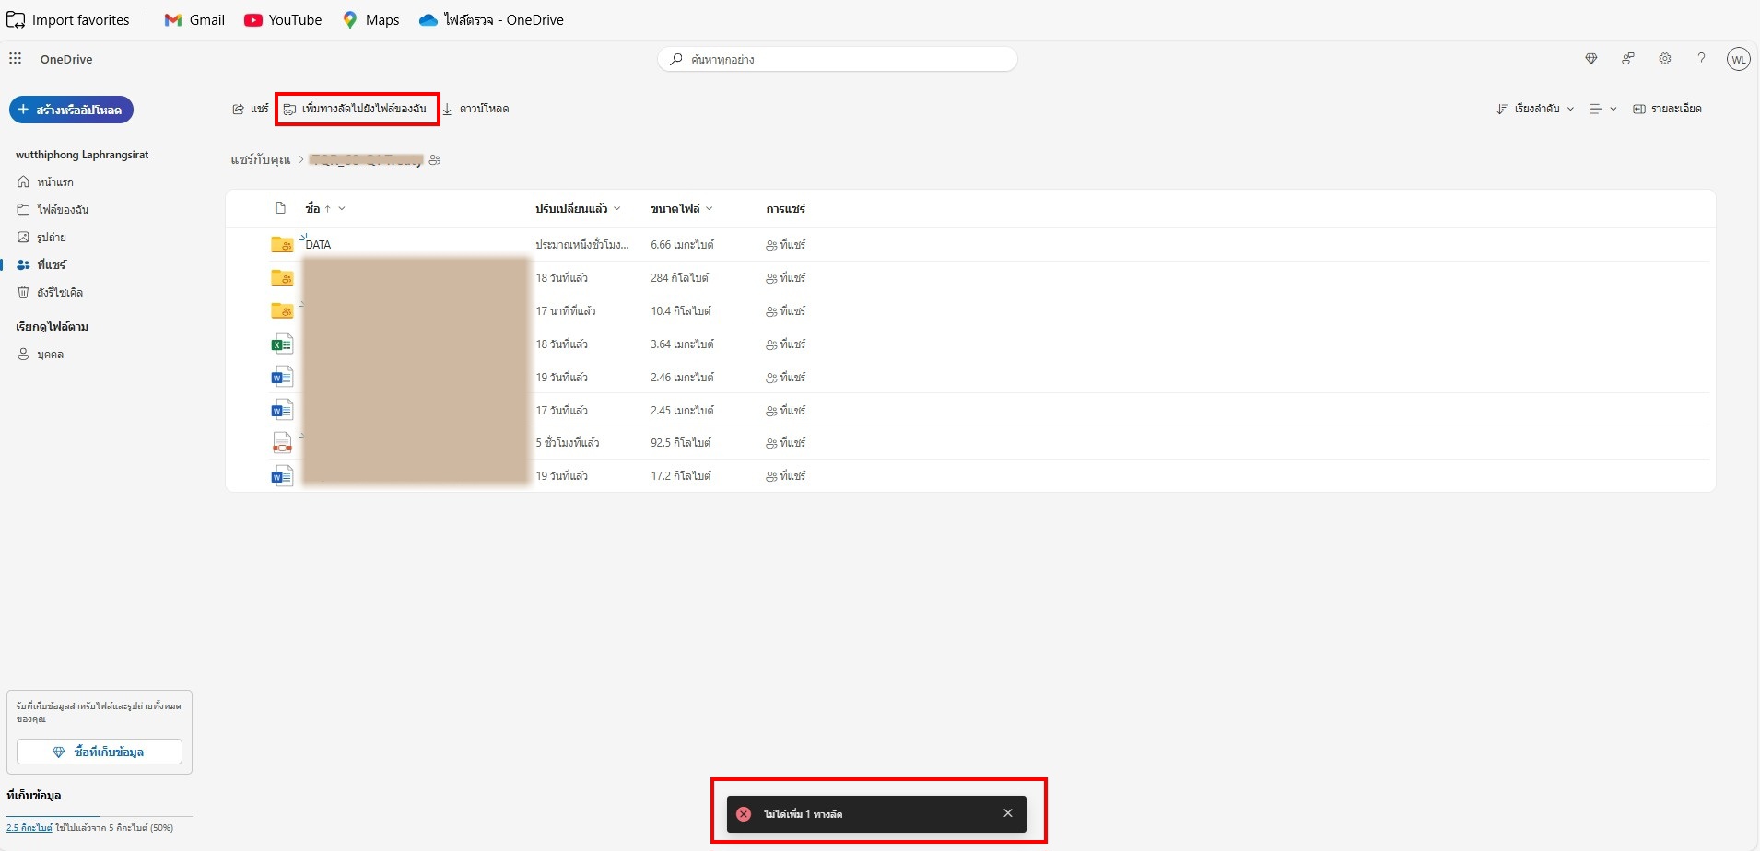Click เพิ่มทางลัดไปยังไฟล์ของฉัน add shortcut button

pyautogui.click(x=356, y=109)
